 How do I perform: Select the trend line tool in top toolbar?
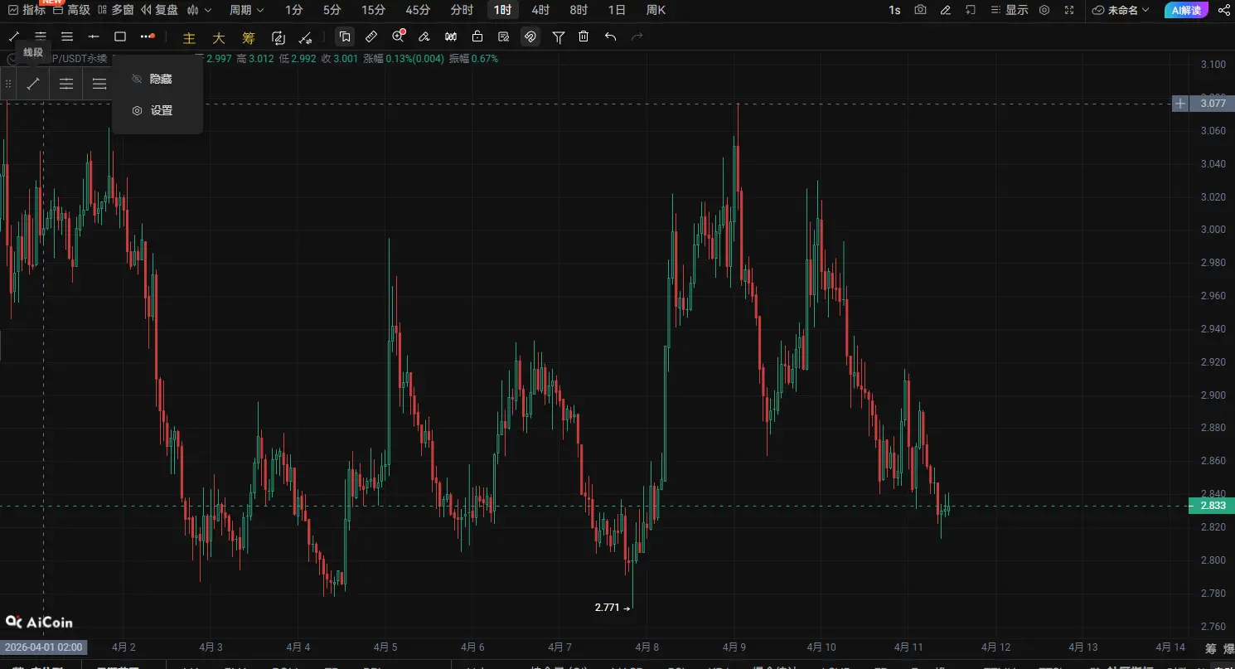point(14,36)
